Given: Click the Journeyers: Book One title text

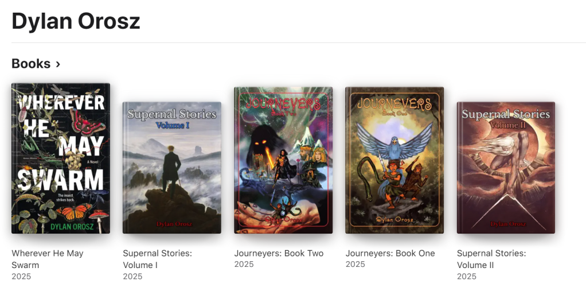Looking at the screenshot, I should 390,253.
